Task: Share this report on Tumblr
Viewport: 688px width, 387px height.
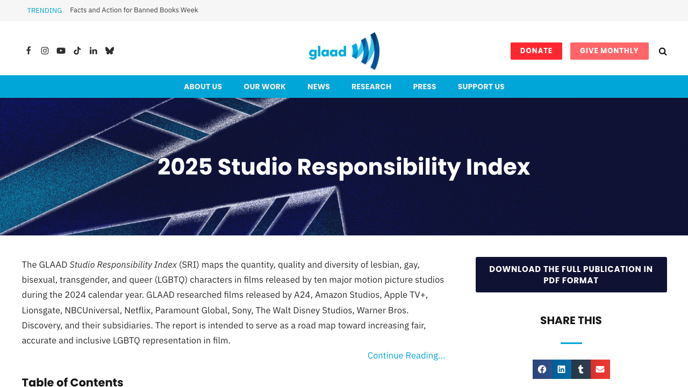Action: click(x=581, y=369)
